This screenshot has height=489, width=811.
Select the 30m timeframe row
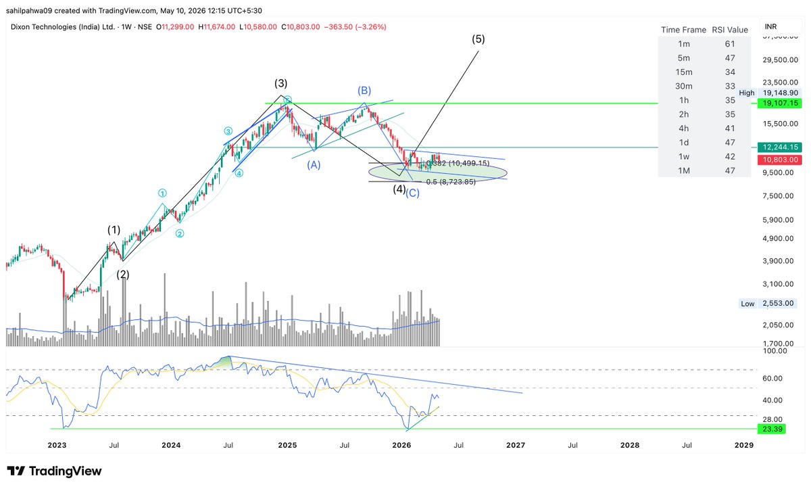(x=705, y=86)
